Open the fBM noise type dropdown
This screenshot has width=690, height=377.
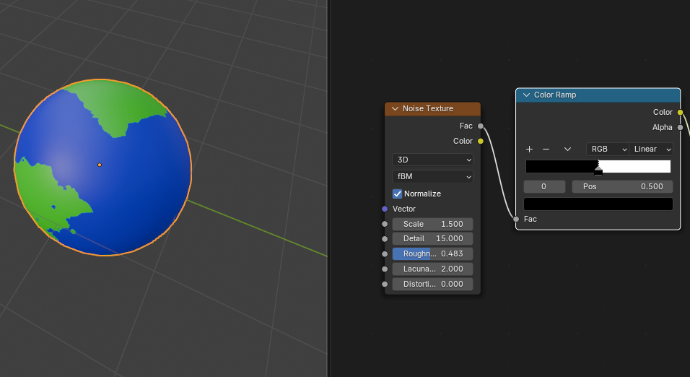click(x=432, y=176)
